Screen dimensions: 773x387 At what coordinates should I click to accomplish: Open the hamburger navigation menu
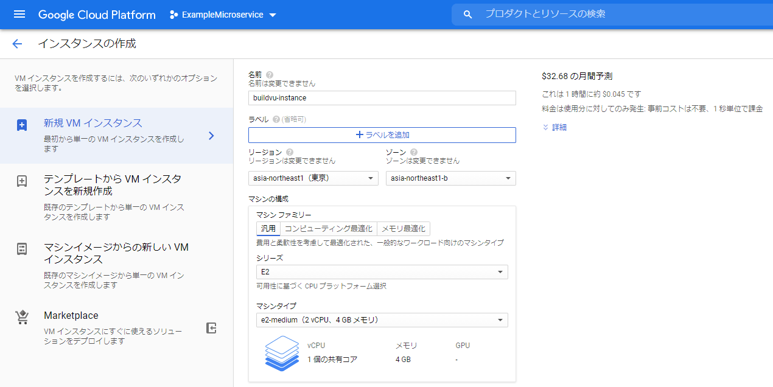tap(19, 15)
